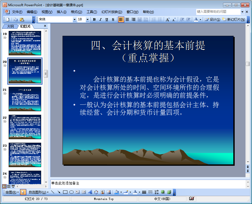Choose the Oval shape tool

pos(71,192)
